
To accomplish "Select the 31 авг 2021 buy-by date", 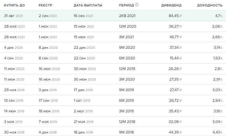I will (x=13, y=16).
